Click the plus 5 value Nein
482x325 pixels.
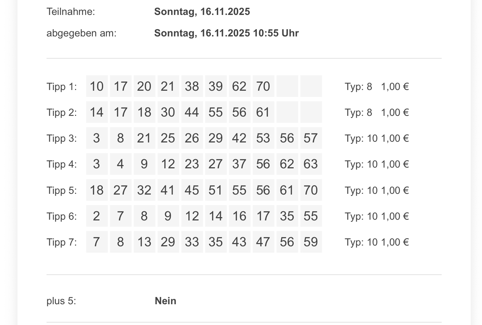click(x=165, y=301)
